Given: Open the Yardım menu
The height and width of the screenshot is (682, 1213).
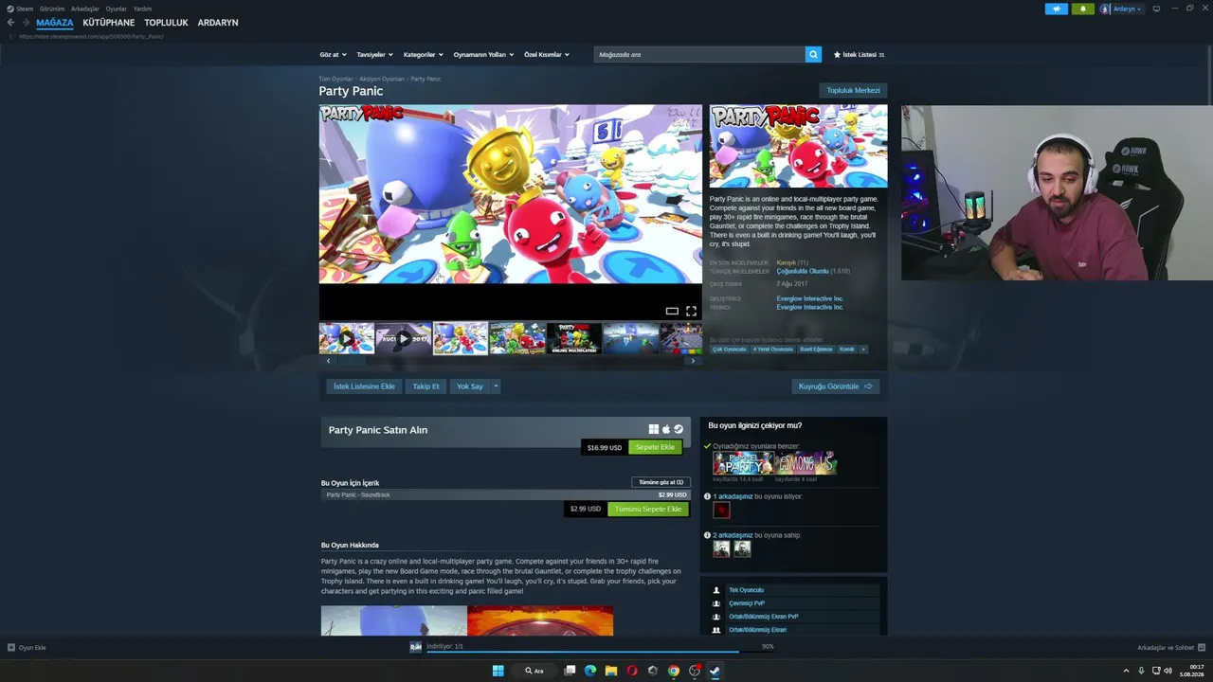Looking at the screenshot, I should click(x=142, y=9).
